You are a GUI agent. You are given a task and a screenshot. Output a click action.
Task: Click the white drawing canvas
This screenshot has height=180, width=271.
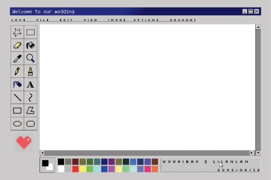click(147, 87)
